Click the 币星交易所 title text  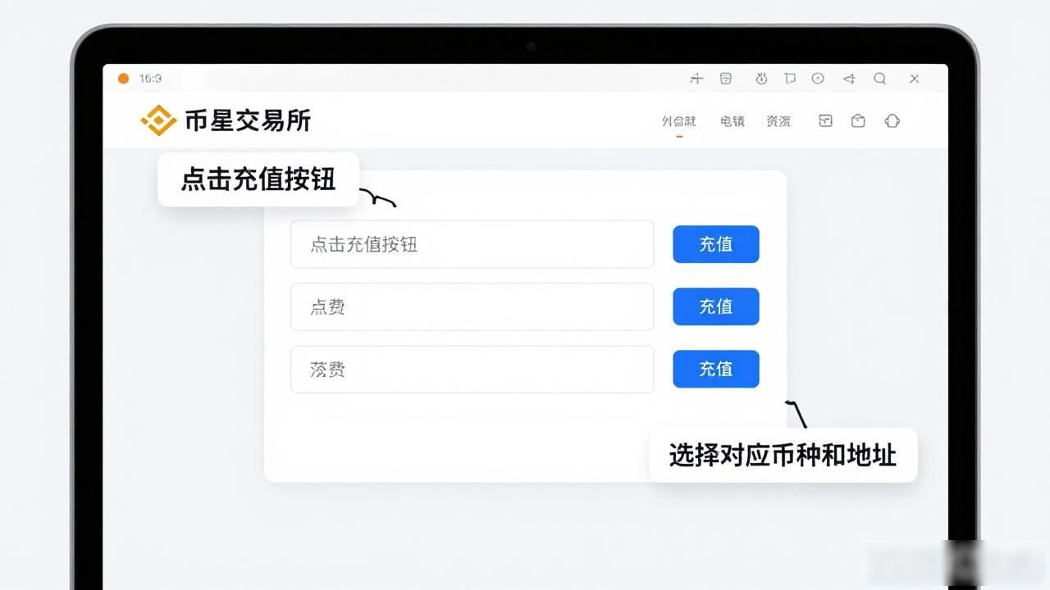tap(248, 120)
